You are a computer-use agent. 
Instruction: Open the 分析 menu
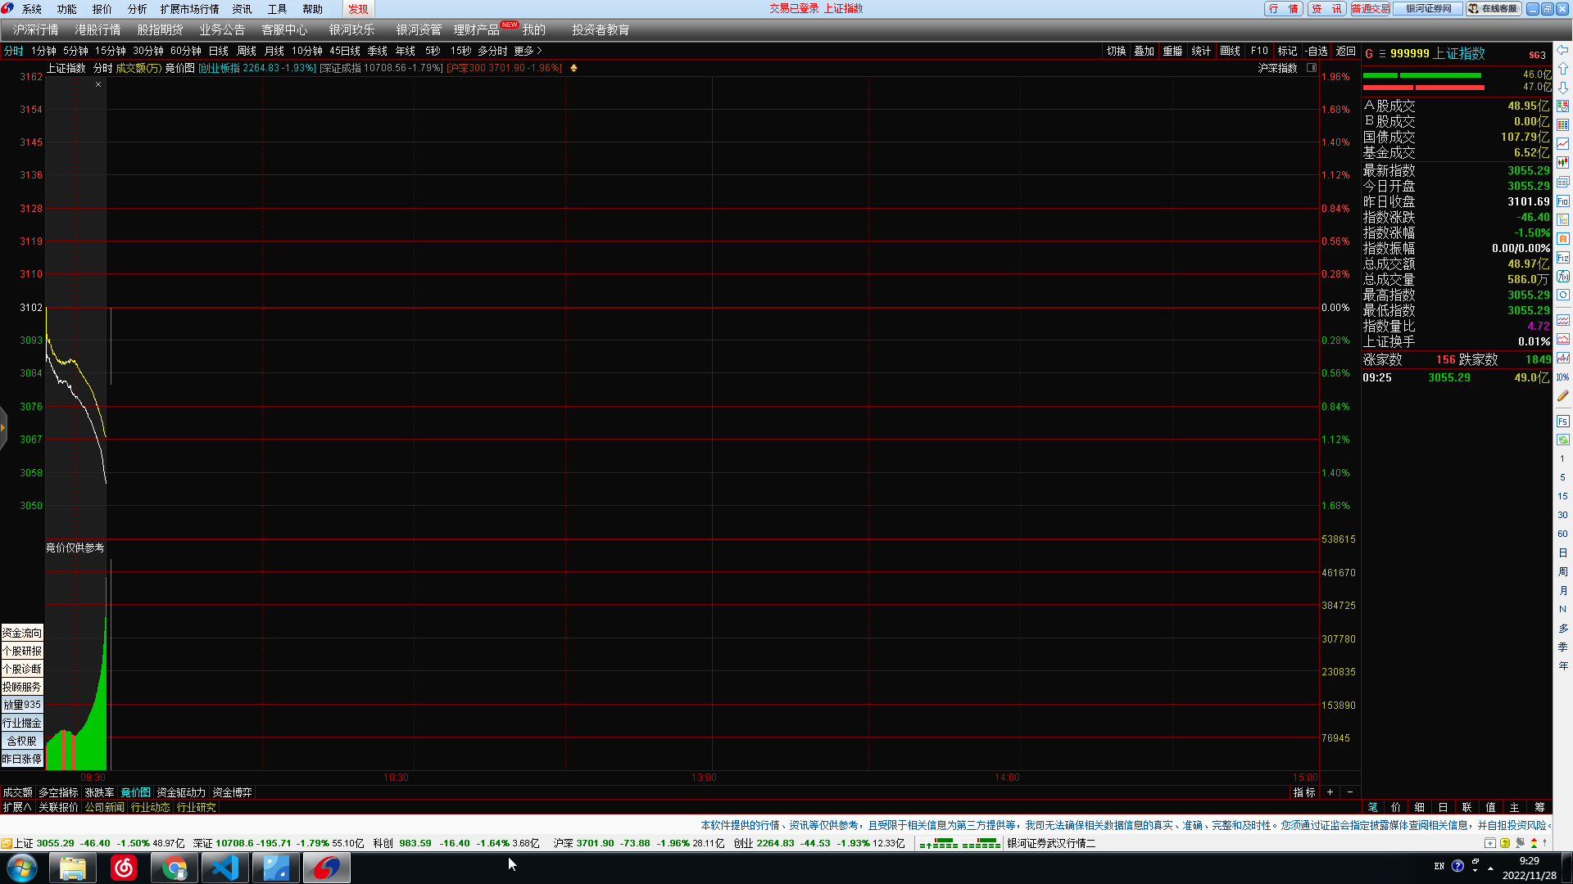click(x=137, y=9)
